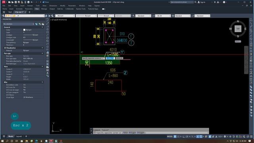Open the layer selection dropdown
Screen dimensions: 254x143
(25, 16)
